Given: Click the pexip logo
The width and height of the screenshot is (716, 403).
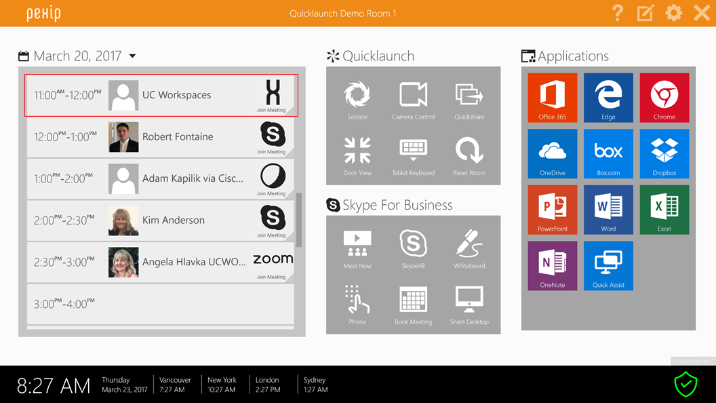Looking at the screenshot, I should pyautogui.click(x=43, y=14).
